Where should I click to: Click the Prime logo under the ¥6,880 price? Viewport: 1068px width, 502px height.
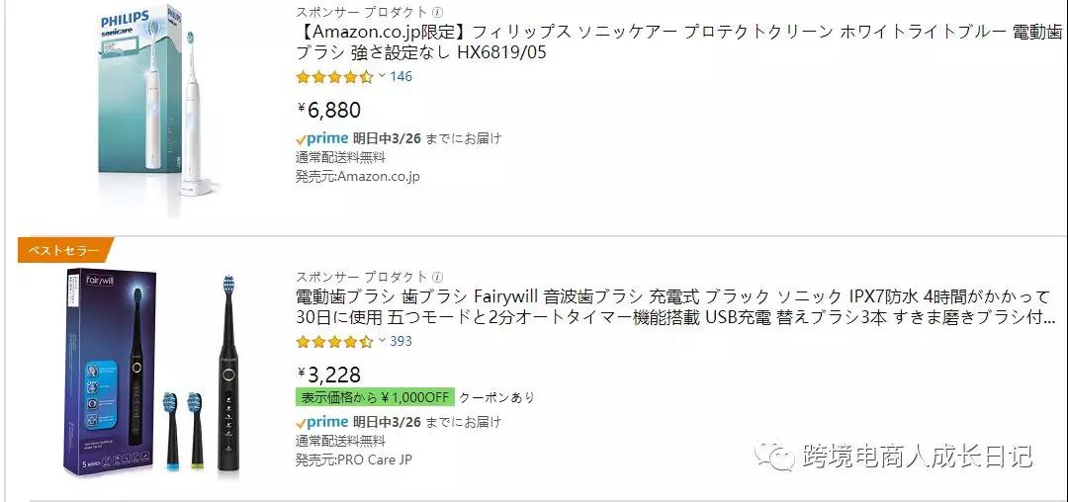click(321, 138)
